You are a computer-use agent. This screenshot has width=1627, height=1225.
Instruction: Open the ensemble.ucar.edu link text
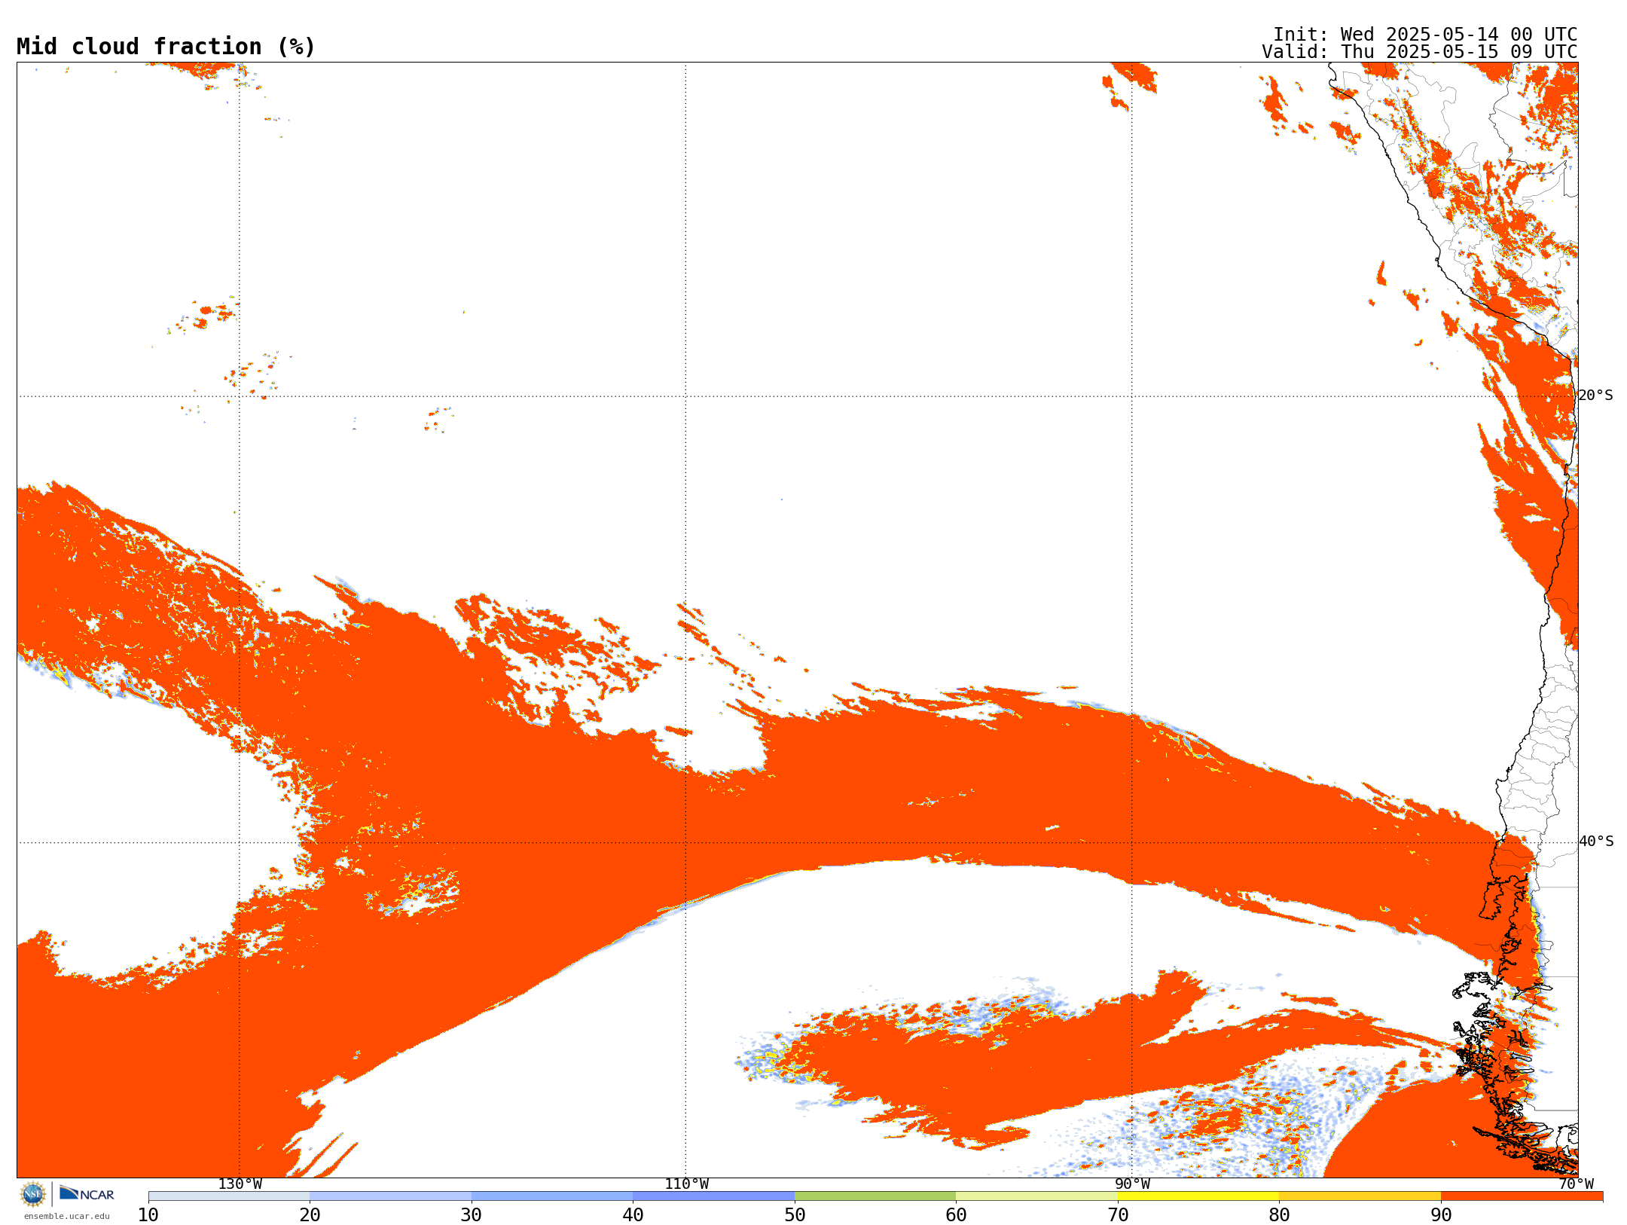(x=67, y=1216)
